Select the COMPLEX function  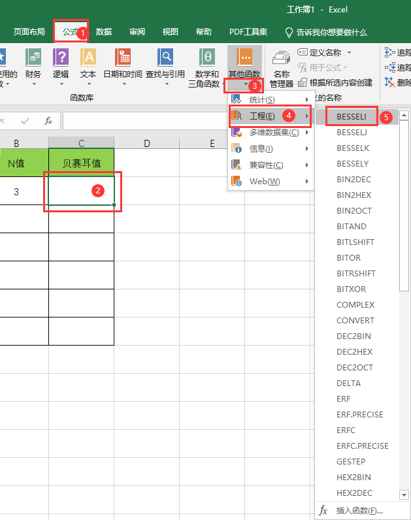[x=357, y=305]
